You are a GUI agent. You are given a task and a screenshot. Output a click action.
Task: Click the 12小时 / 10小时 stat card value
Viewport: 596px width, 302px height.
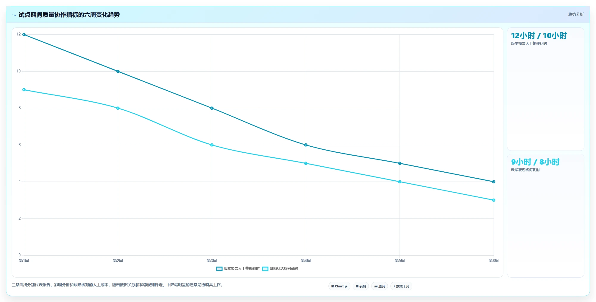tap(539, 36)
